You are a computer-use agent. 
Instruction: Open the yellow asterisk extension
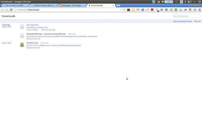click(x=133, y=10)
